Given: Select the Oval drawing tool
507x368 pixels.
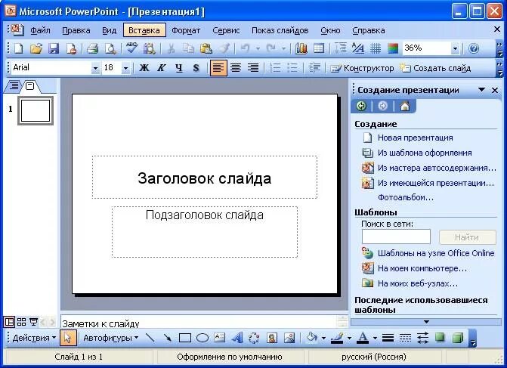Looking at the screenshot, I should 202,338.
